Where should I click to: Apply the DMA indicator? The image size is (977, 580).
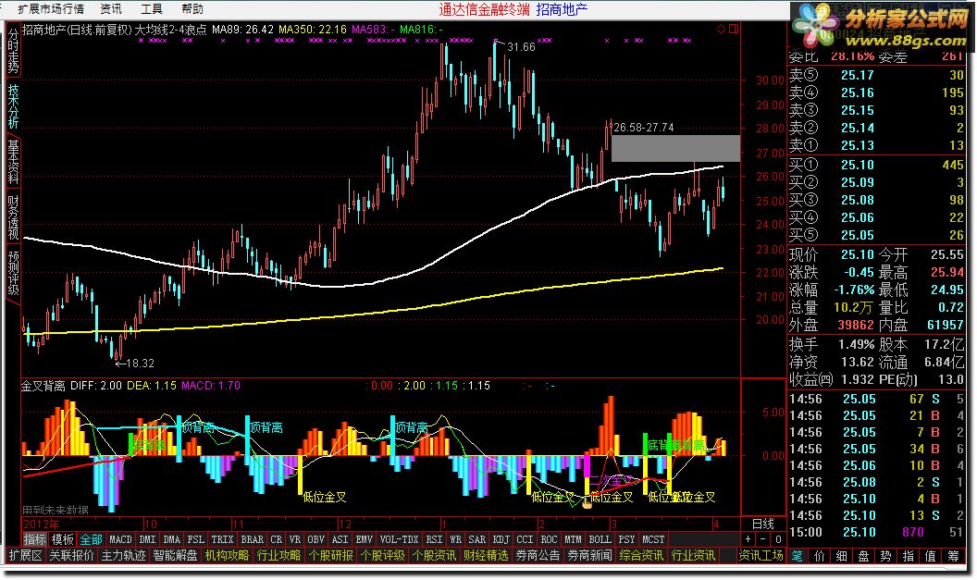171,539
